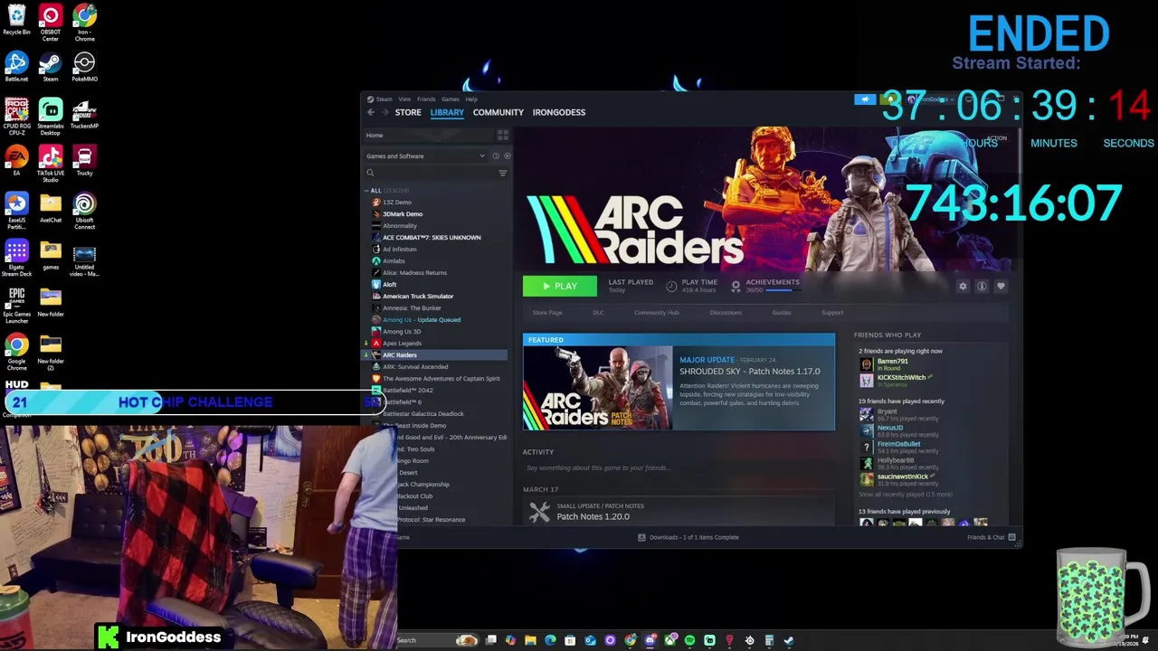This screenshot has width=1158, height=651.
Task: Open Microsoft Edge from the taskbar
Action: click(x=550, y=640)
